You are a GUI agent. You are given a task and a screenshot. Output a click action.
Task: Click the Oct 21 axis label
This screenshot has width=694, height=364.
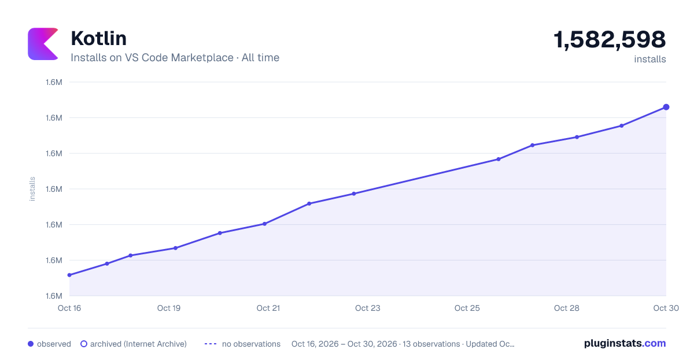point(268,308)
